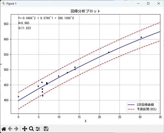Click the data point near X=22

(109, 52)
